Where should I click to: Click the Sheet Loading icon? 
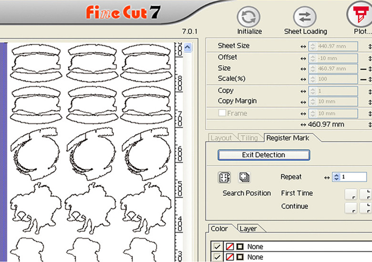tap(305, 16)
